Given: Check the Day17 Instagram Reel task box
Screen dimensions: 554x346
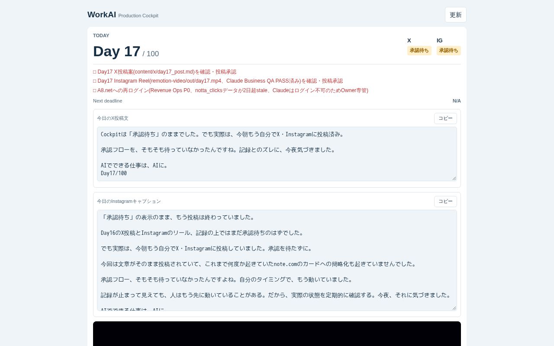Looking at the screenshot, I should 95,81.
